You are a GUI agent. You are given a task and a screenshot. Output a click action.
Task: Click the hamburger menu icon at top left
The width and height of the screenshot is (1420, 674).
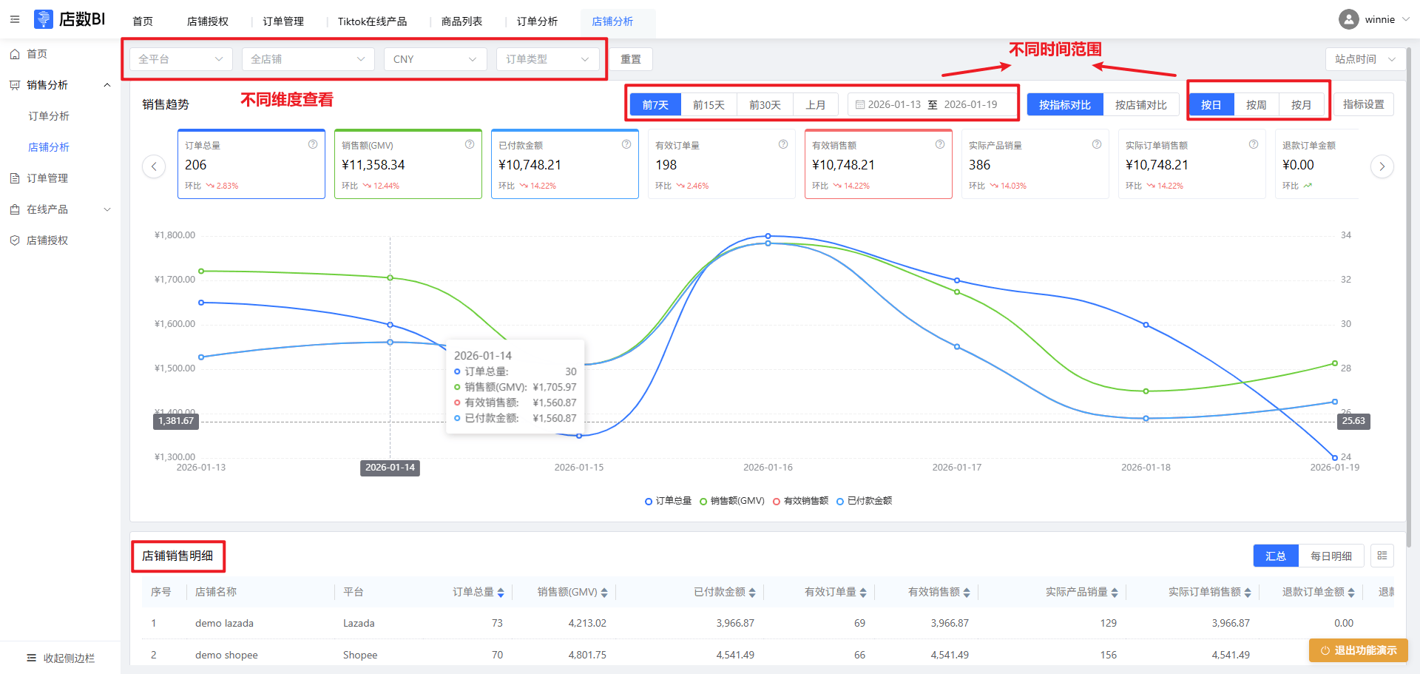coord(15,19)
